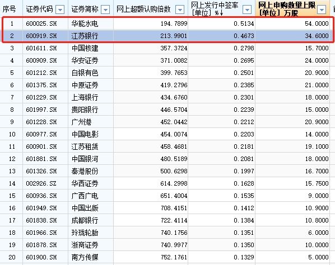Click code cell 601949.SH
This screenshot has height=265, width=335.
click(x=41, y=208)
